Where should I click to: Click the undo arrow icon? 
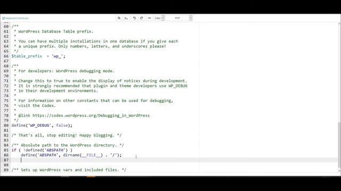click(134, 18)
